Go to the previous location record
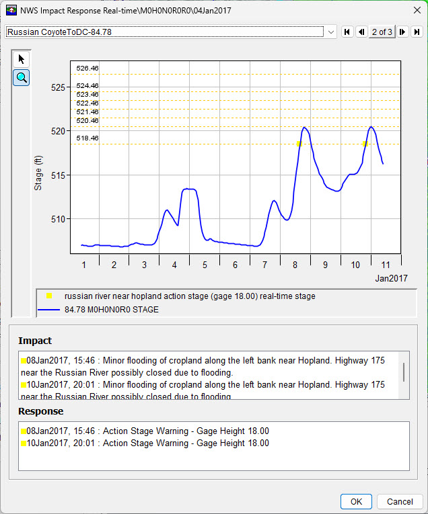428x514 pixels. click(361, 32)
